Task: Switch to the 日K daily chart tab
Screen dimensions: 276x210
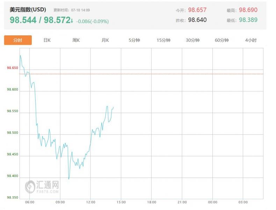Action: click(x=47, y=40)
